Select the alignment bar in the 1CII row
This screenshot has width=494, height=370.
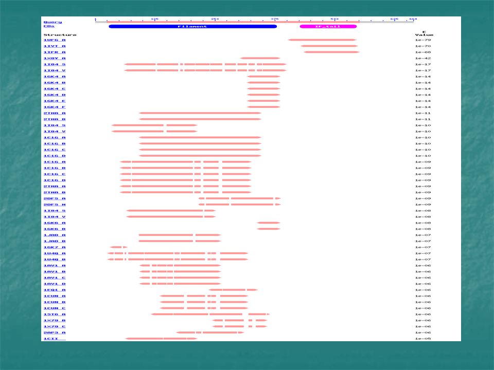pos(161,339)
